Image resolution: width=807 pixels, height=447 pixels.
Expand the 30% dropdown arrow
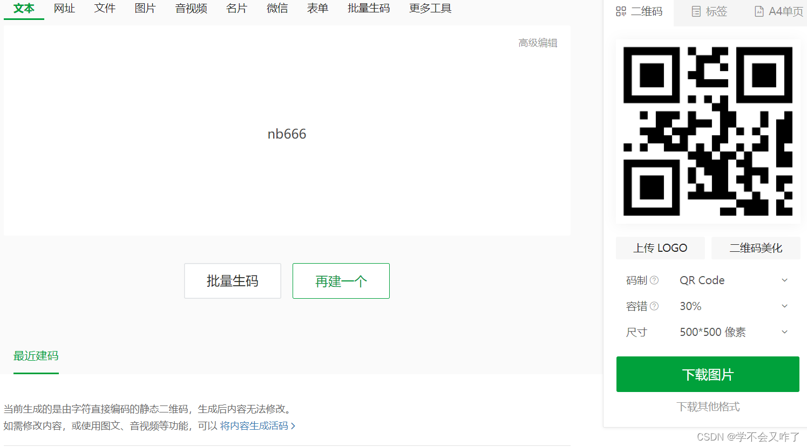click(785, 306)
